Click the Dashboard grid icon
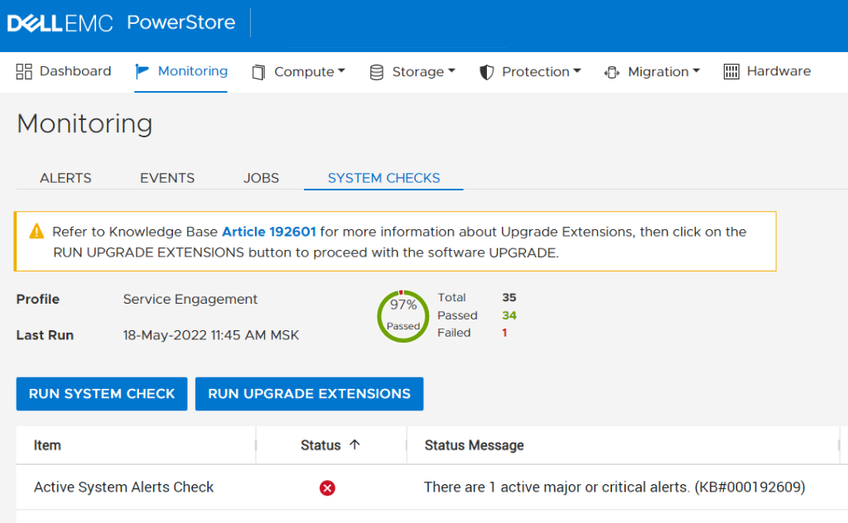Image resolution: width=848 pixels, height=523 pixels. (x=24, y=71)
